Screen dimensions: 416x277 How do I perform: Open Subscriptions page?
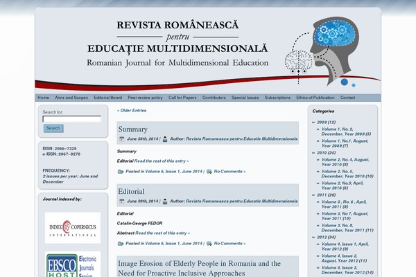point(277,98)
